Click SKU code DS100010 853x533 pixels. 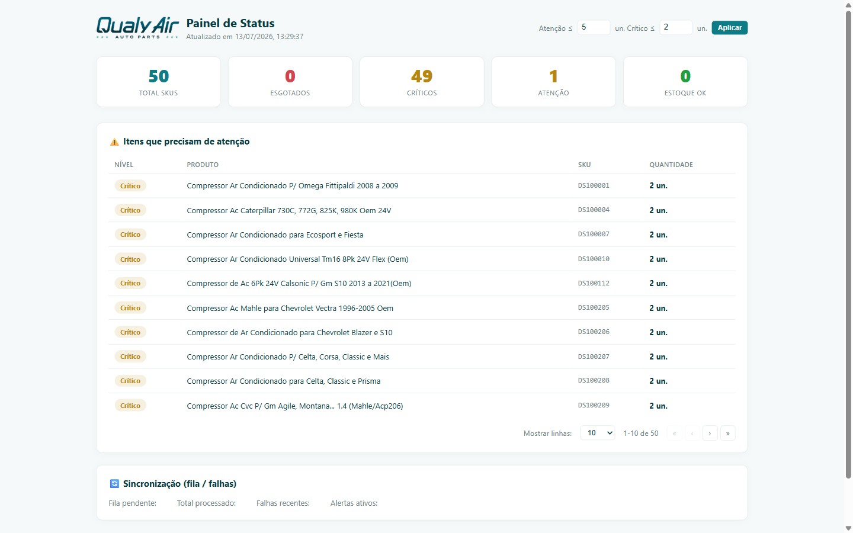click(x=594, y=259)
